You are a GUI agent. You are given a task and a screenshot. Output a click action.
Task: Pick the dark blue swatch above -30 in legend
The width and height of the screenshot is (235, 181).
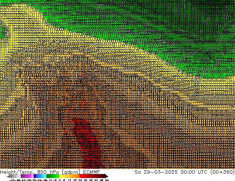(x=35, y=176)
